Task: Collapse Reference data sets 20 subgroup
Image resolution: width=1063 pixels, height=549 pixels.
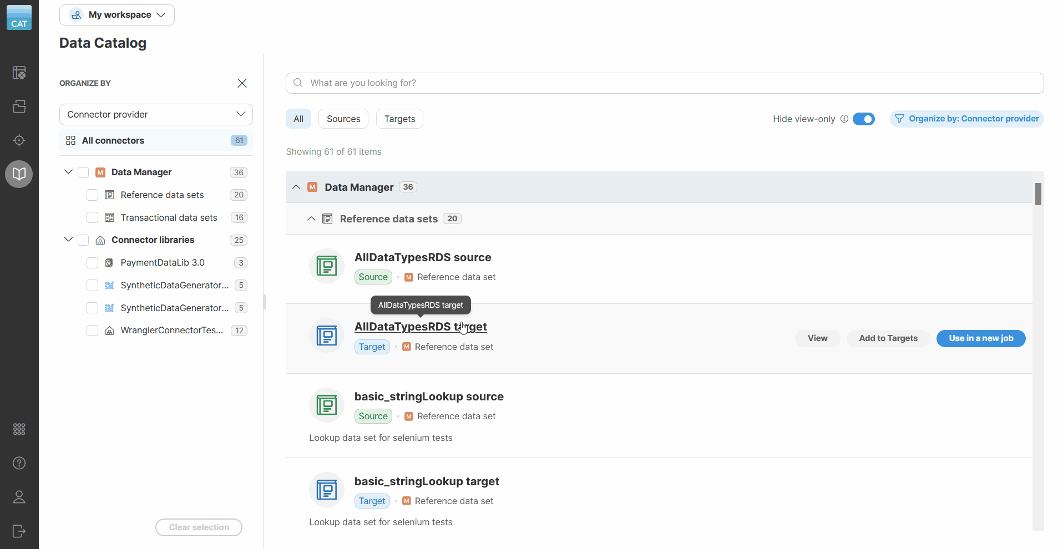Action: tap(311, 218)
